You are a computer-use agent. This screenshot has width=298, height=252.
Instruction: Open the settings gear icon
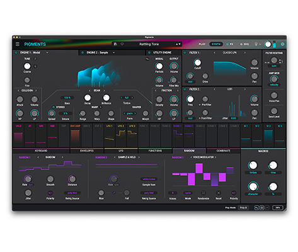(x=283, y=44)
